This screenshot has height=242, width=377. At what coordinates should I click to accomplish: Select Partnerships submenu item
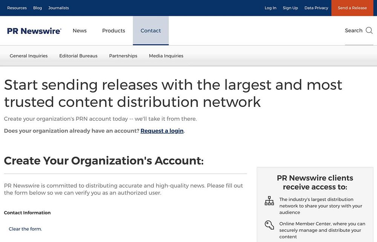(123, 56)
